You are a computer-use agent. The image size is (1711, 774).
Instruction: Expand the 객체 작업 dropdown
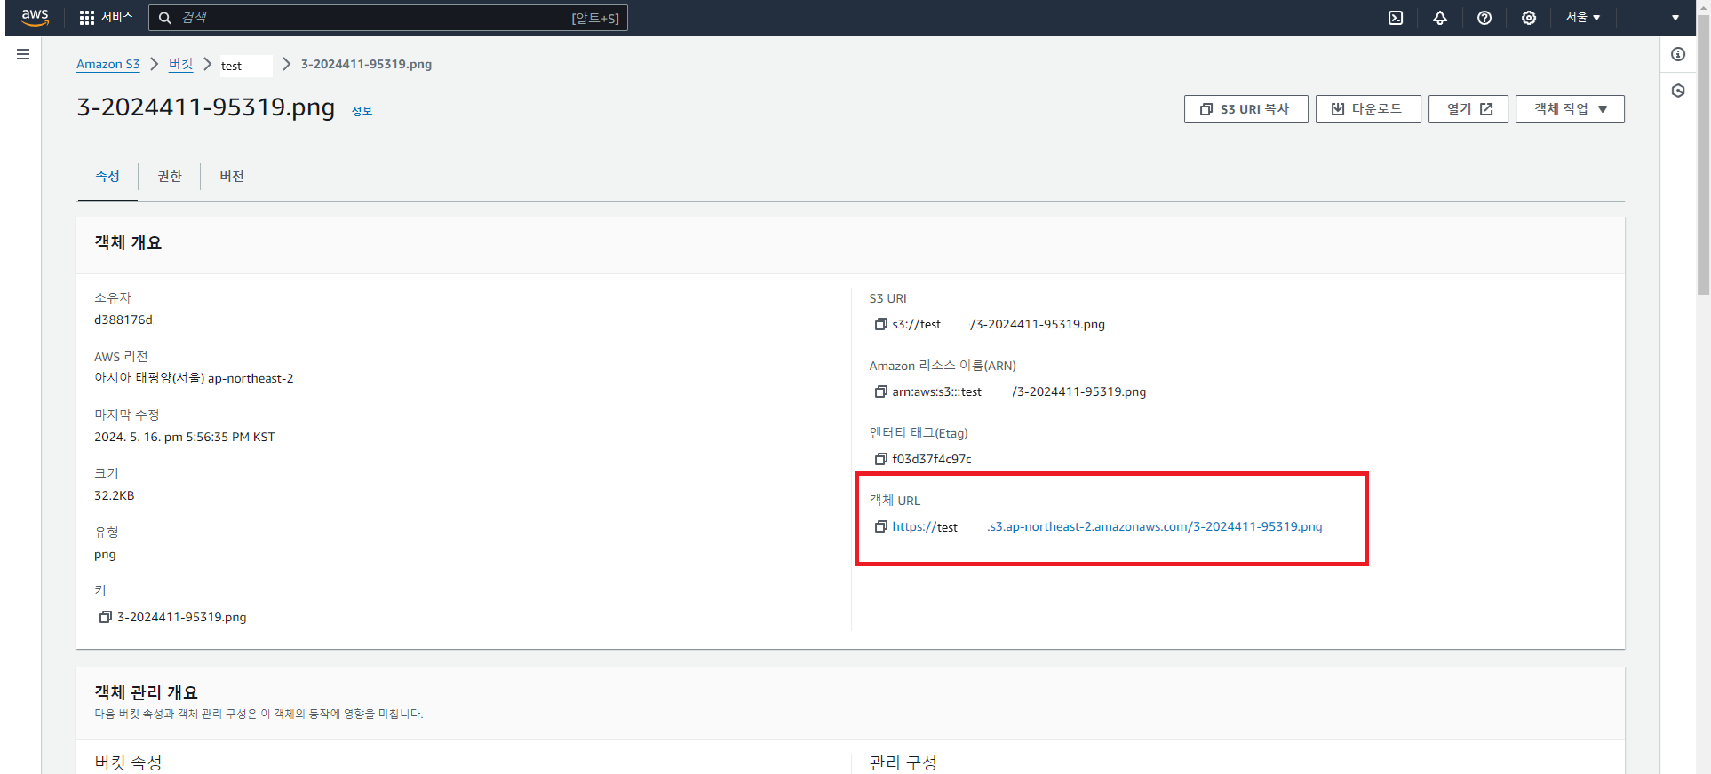pyautogui.click(x=1570, y=109)
